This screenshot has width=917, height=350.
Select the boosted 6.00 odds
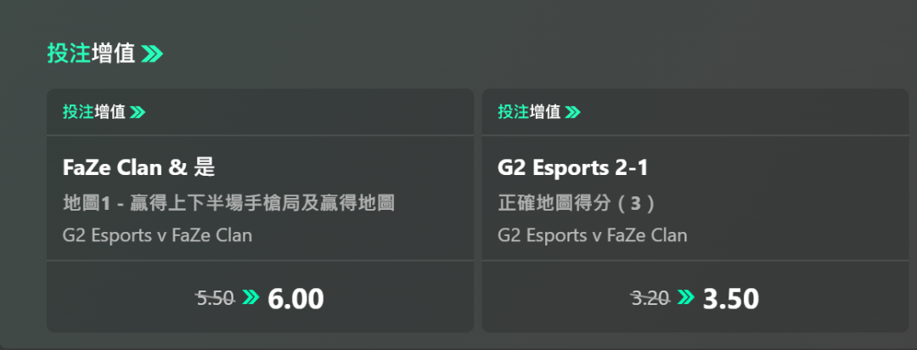click(x=295, y=299)
